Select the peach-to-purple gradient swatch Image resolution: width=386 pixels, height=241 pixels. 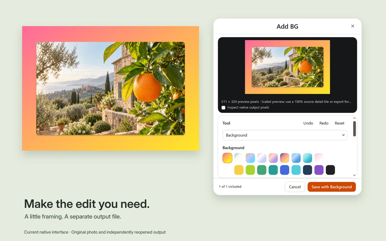tap(273, 158)
